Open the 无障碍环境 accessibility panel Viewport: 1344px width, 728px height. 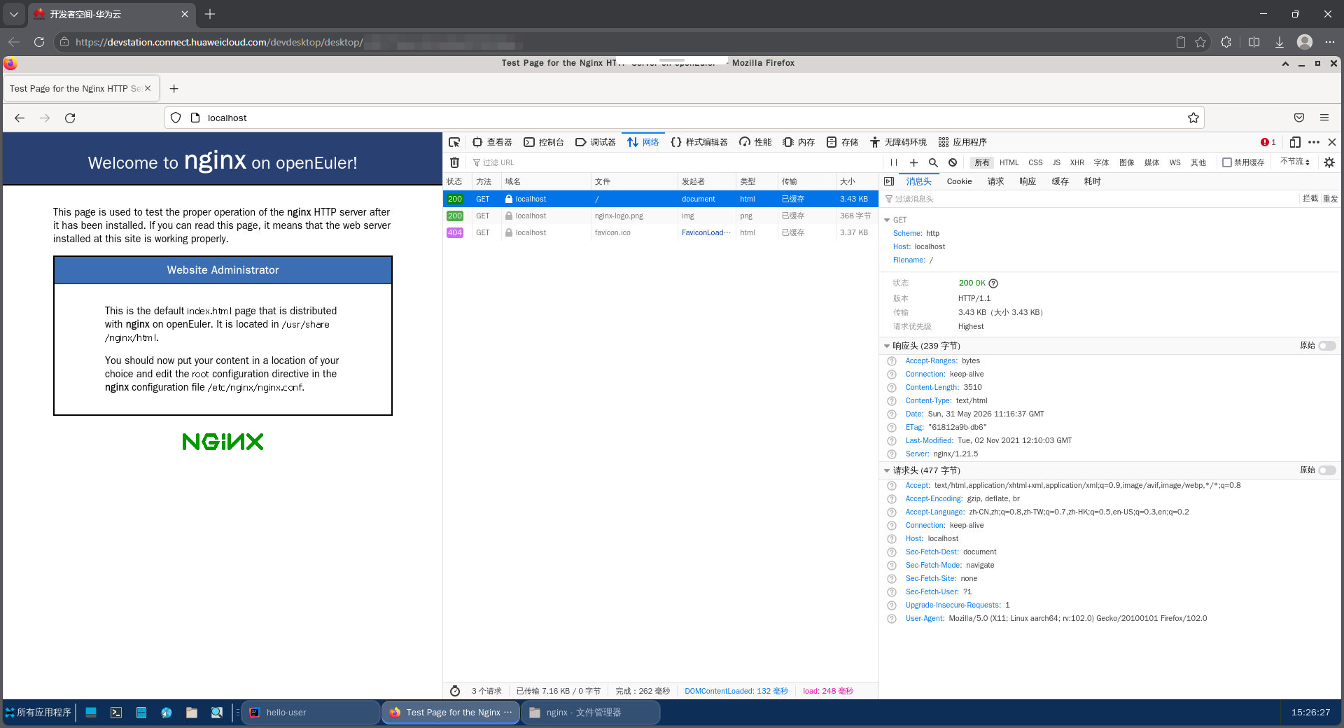[x=898, y=142]
